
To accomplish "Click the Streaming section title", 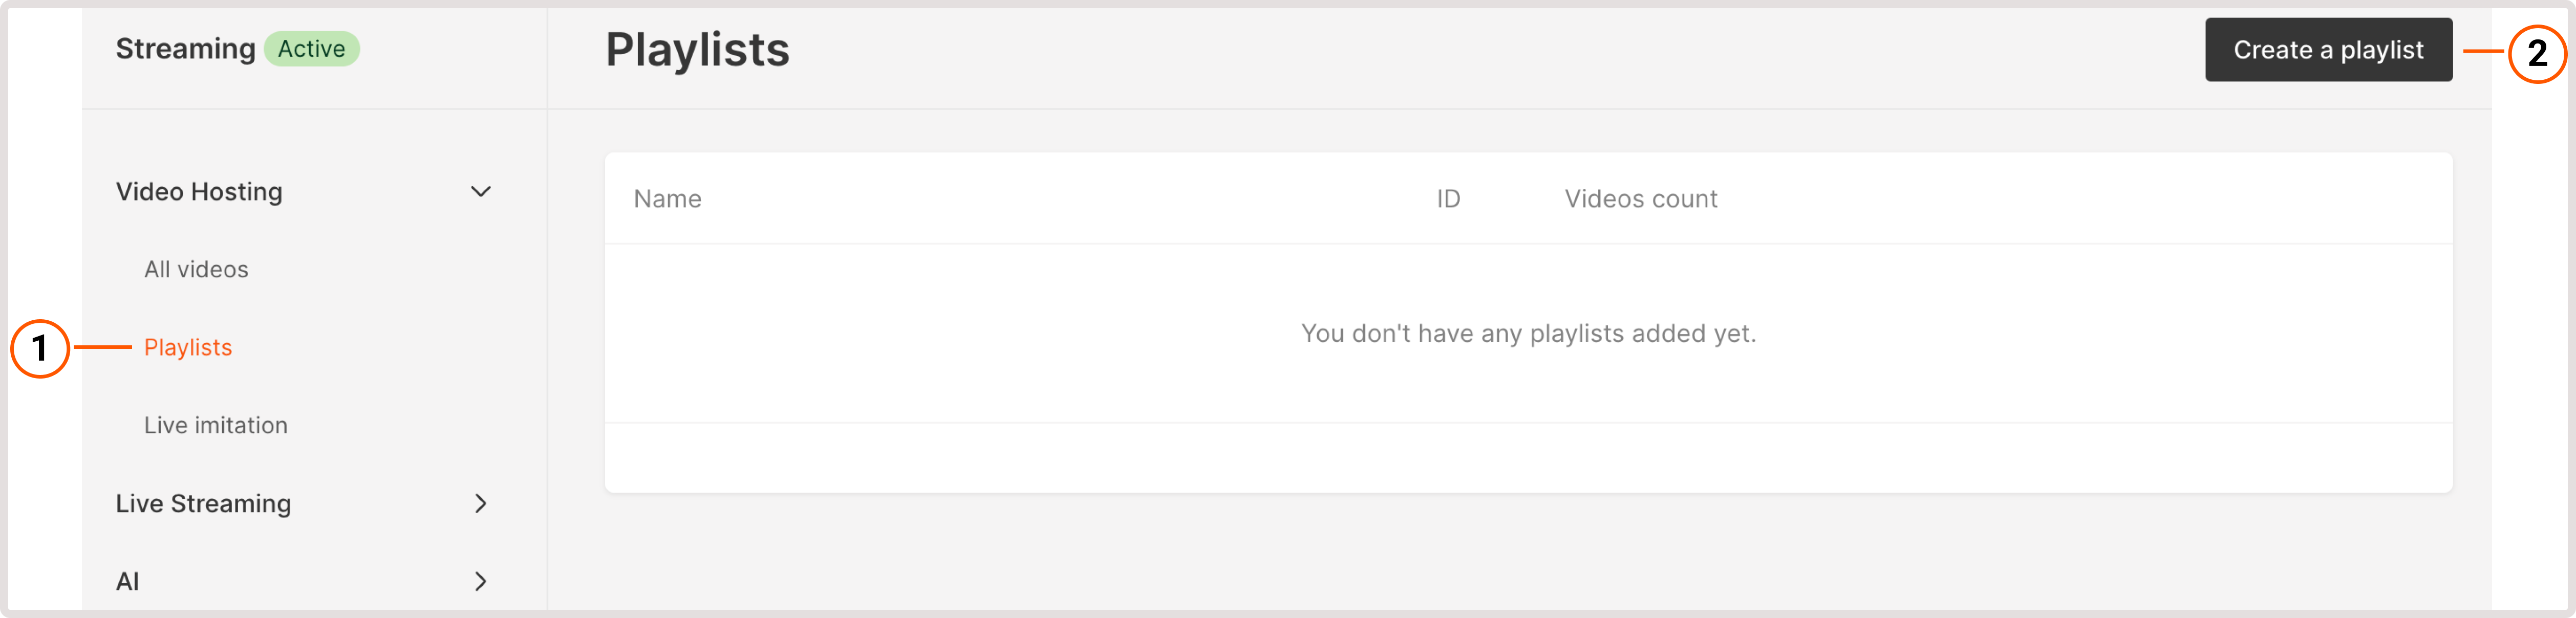I will [x=185, y=47].
